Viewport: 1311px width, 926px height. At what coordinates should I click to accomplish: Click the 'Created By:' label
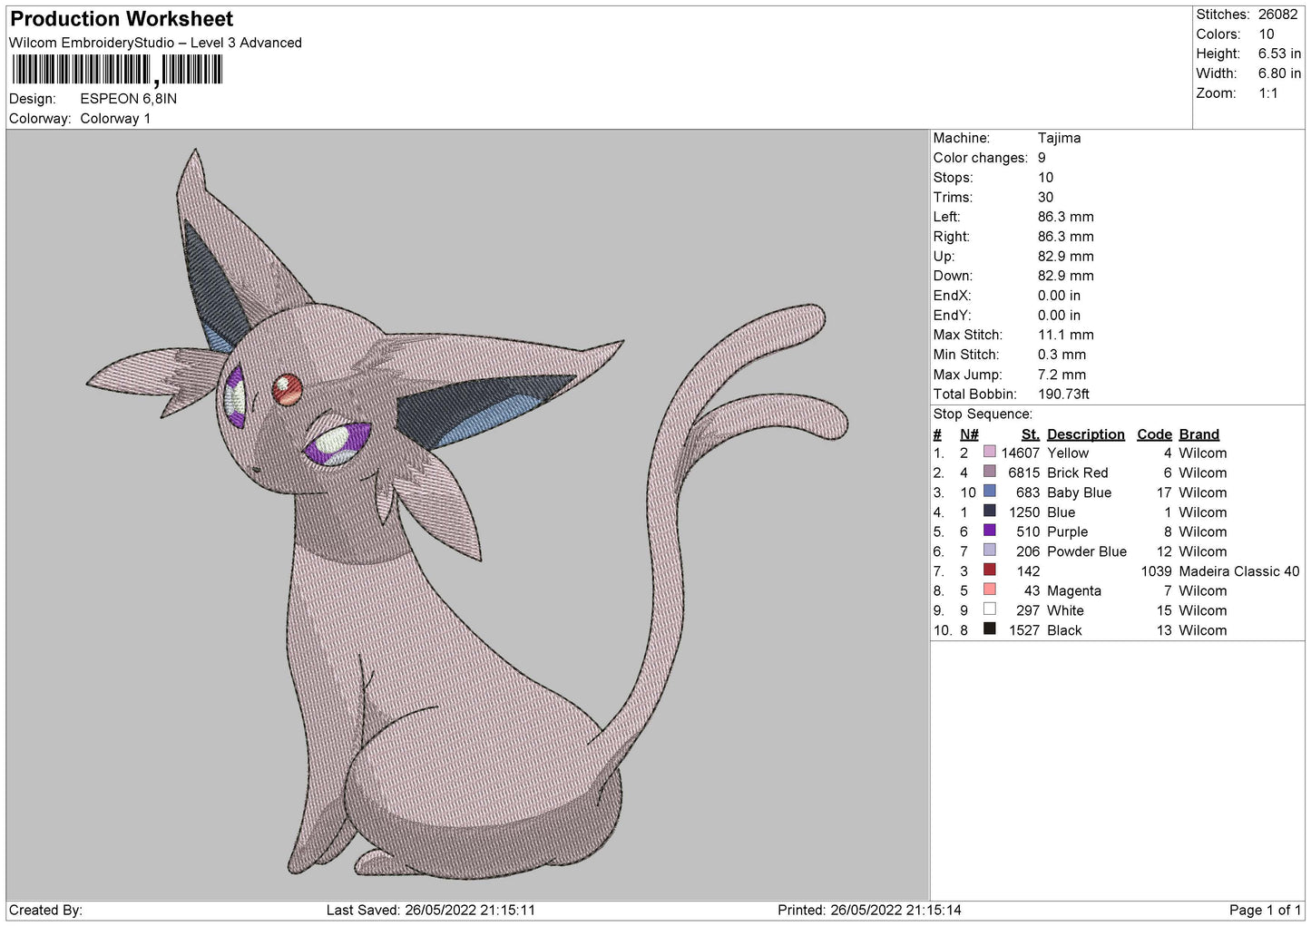pyautogui.click(x=45, y=910)
